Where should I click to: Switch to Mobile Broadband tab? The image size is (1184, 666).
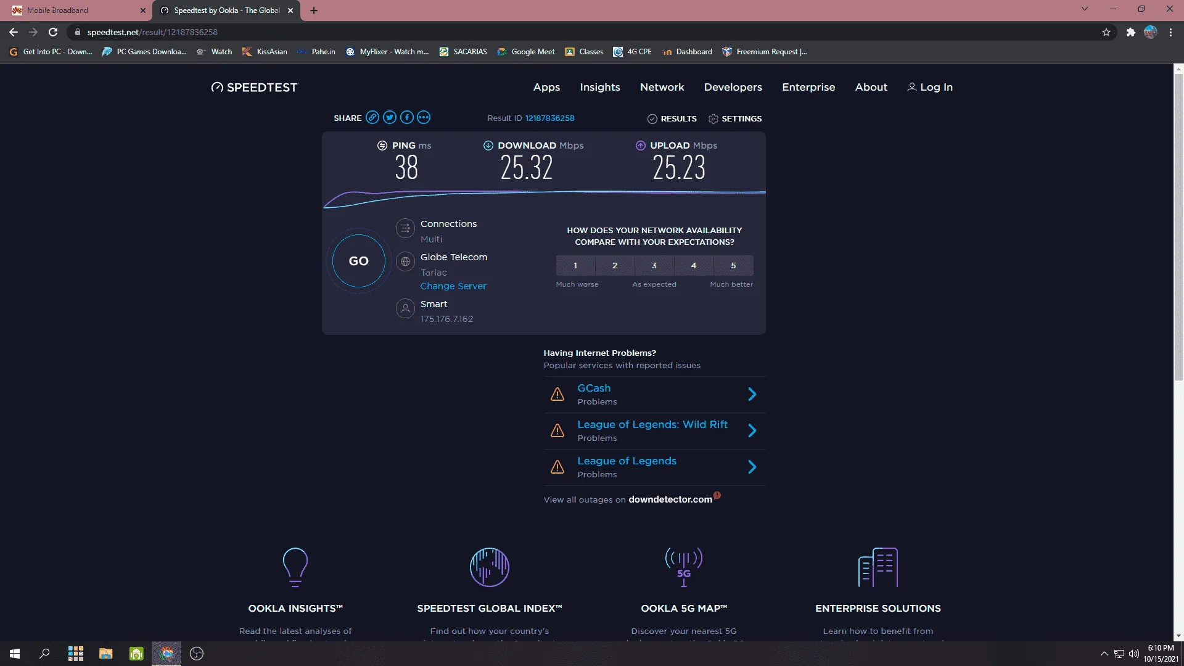coord(76,10)
